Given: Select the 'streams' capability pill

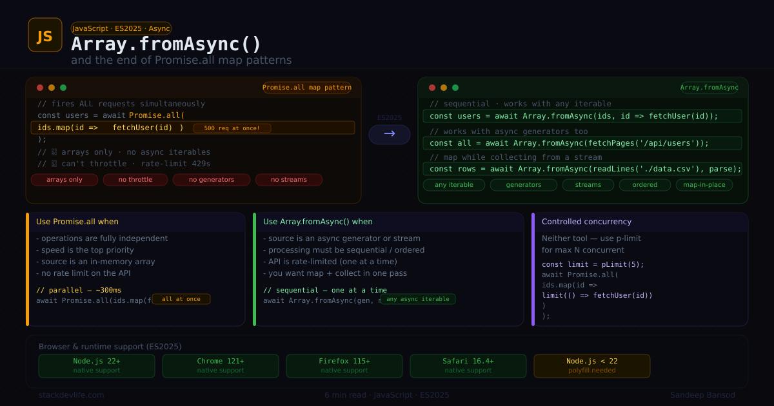Looking at the screenshot, I should [x=588, y=185].
